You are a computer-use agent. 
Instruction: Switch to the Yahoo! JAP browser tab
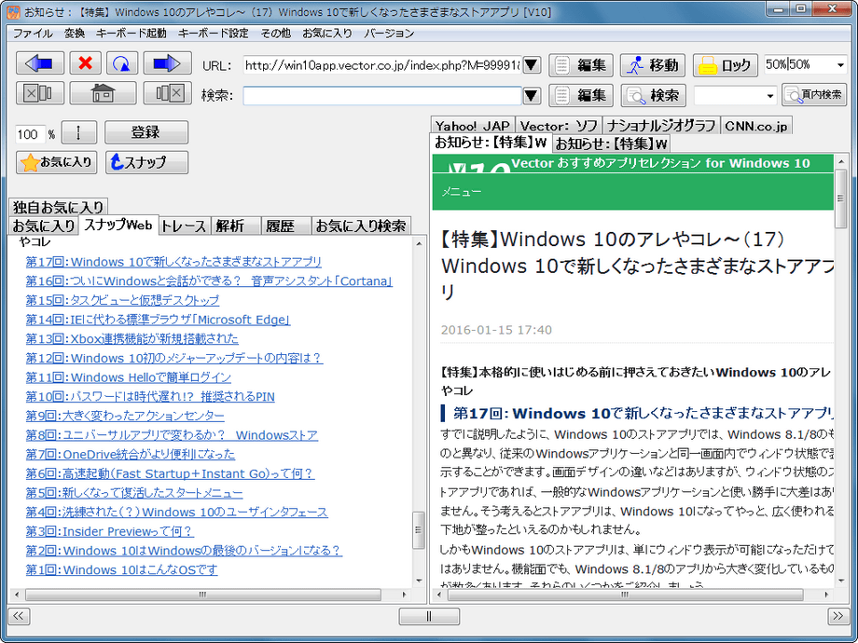(x=473, y=126)
